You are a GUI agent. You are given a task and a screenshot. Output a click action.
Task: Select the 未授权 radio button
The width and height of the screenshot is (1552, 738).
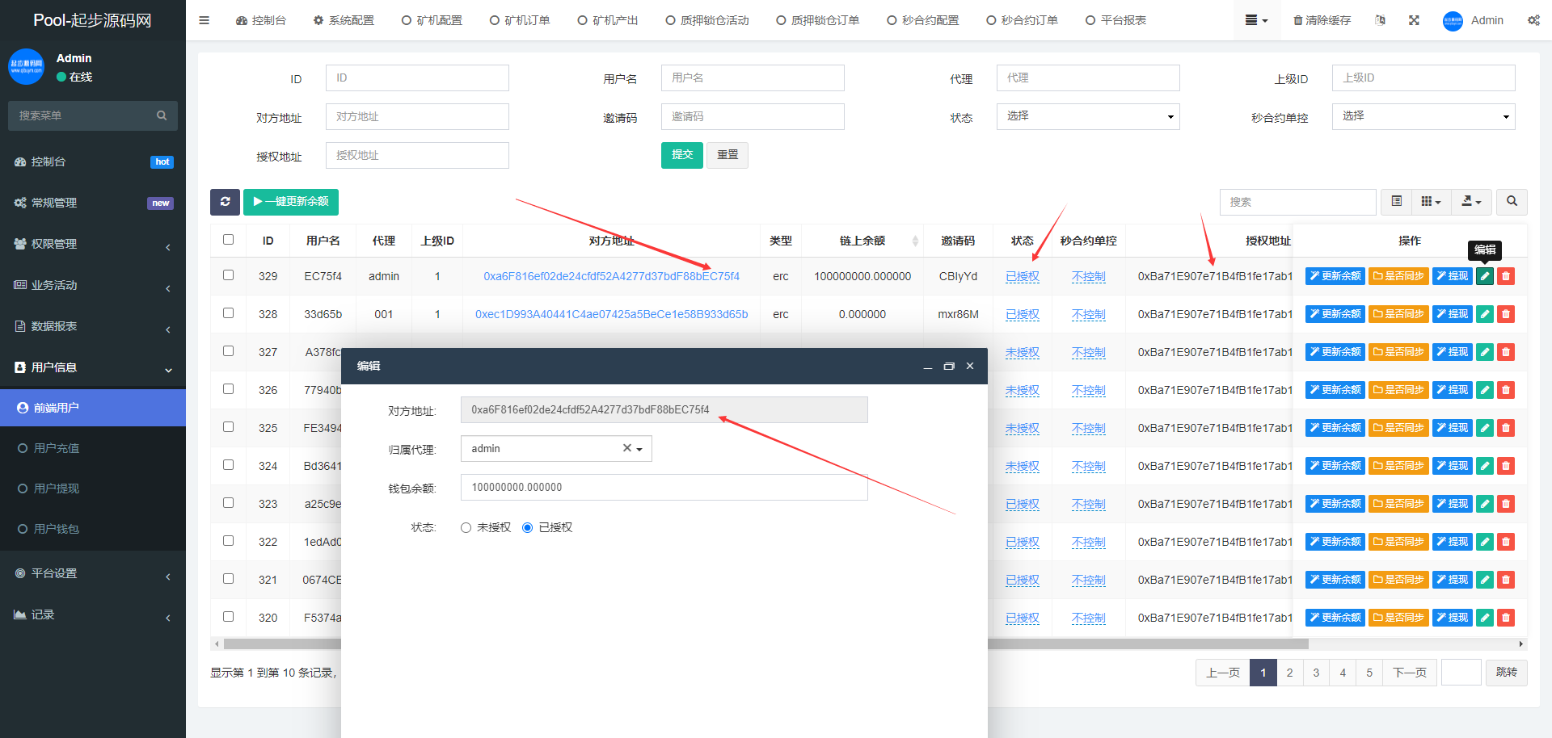tap(466, 528)
